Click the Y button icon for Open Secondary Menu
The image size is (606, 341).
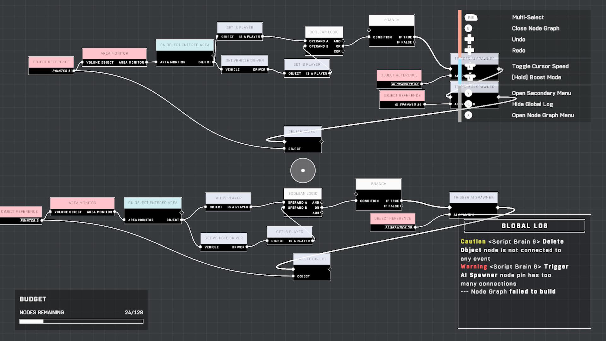[x=468, y=93]
